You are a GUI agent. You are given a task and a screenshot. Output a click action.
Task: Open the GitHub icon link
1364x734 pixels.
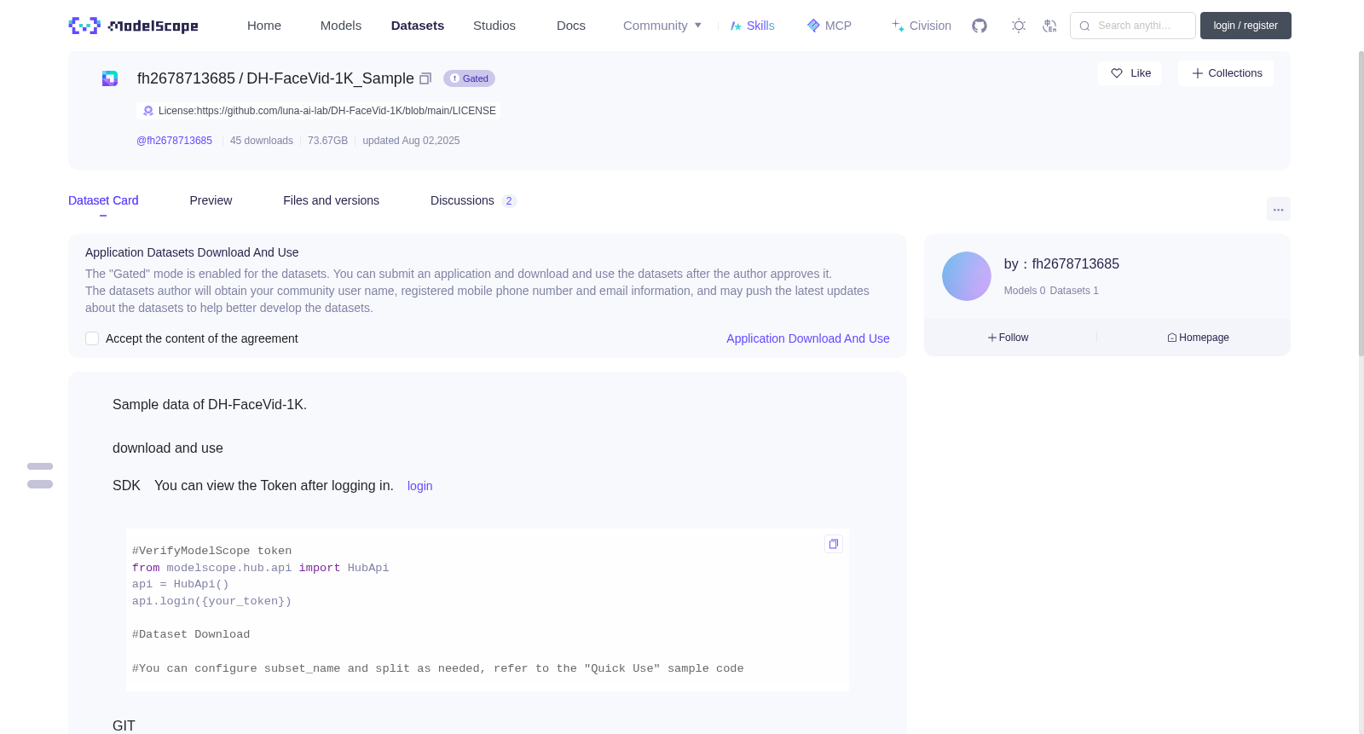(980, 26)
